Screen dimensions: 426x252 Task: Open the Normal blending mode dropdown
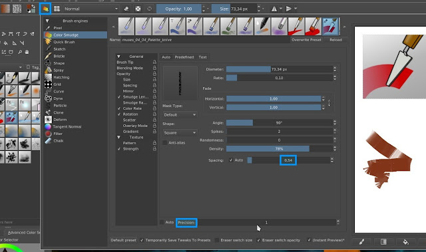(91, 9)
